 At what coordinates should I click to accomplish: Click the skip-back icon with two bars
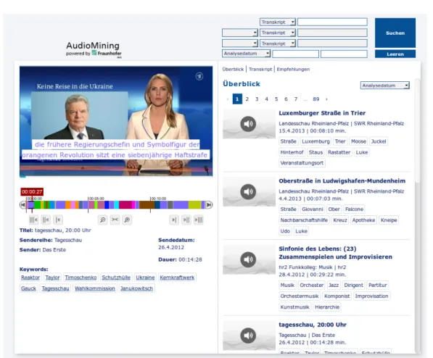click(46, 220)
